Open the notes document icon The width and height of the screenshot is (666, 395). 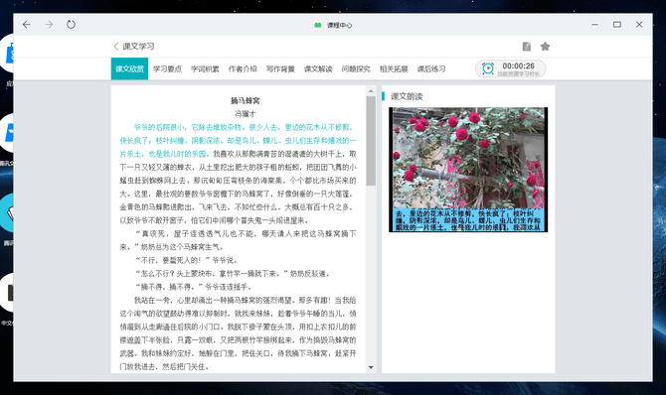click(x=526, y=47)
